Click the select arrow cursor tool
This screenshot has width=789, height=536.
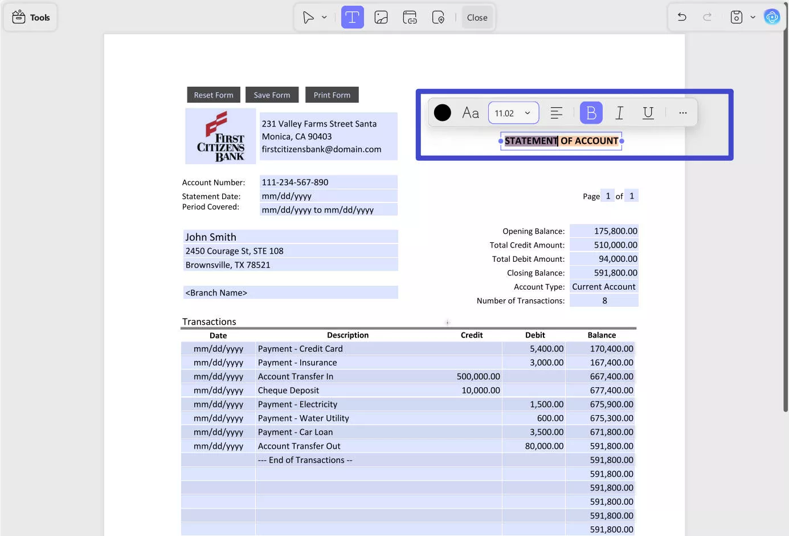coord(308,18)
